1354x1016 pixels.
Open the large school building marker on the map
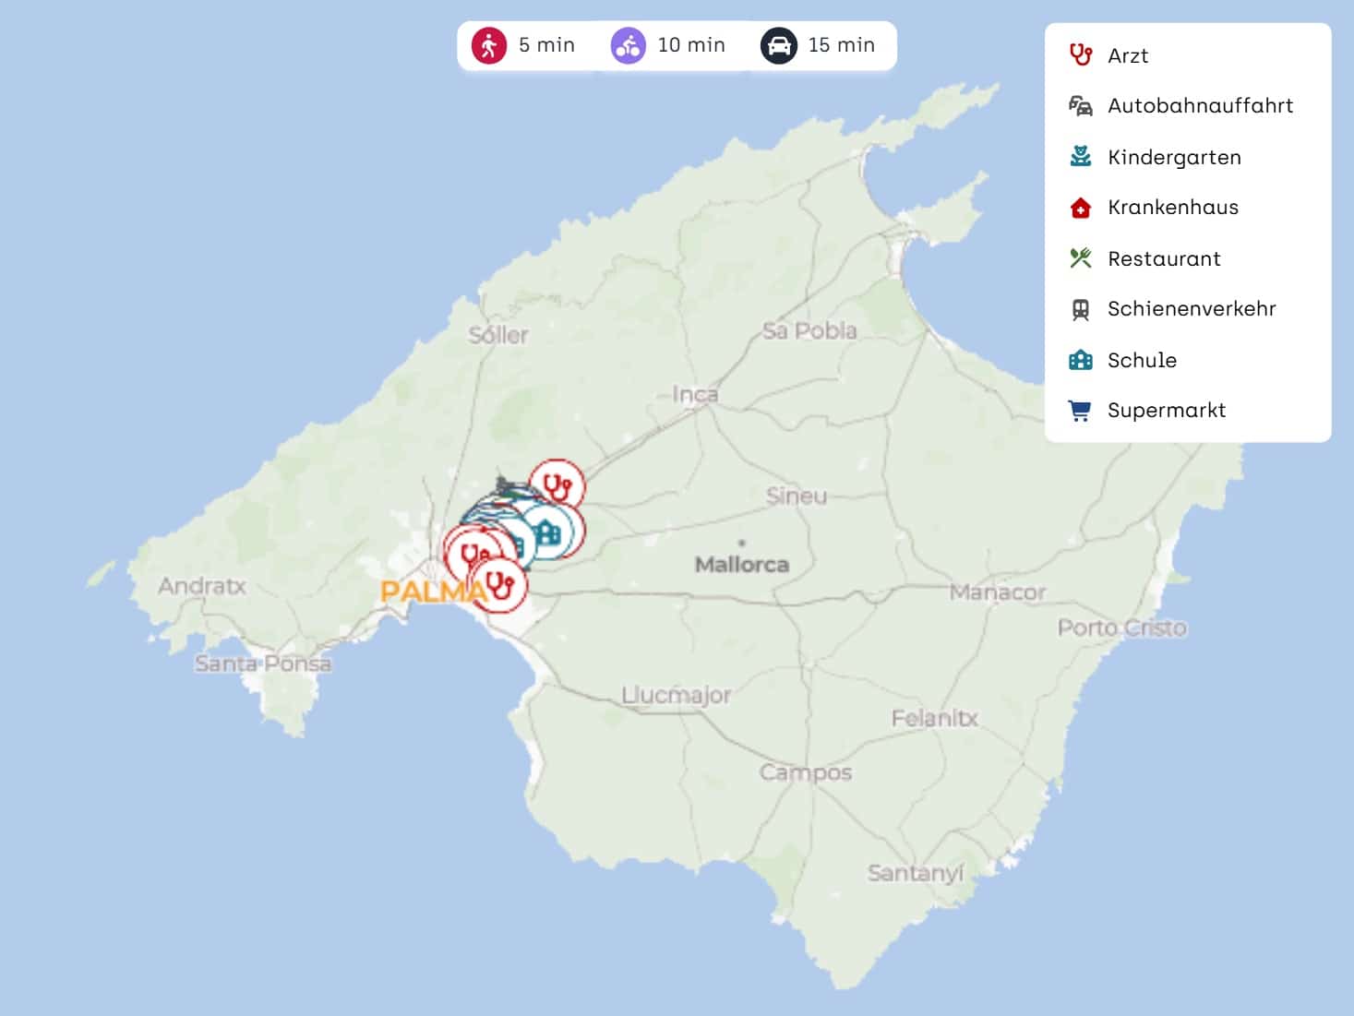pyautogui.click(x=547, y=532)
